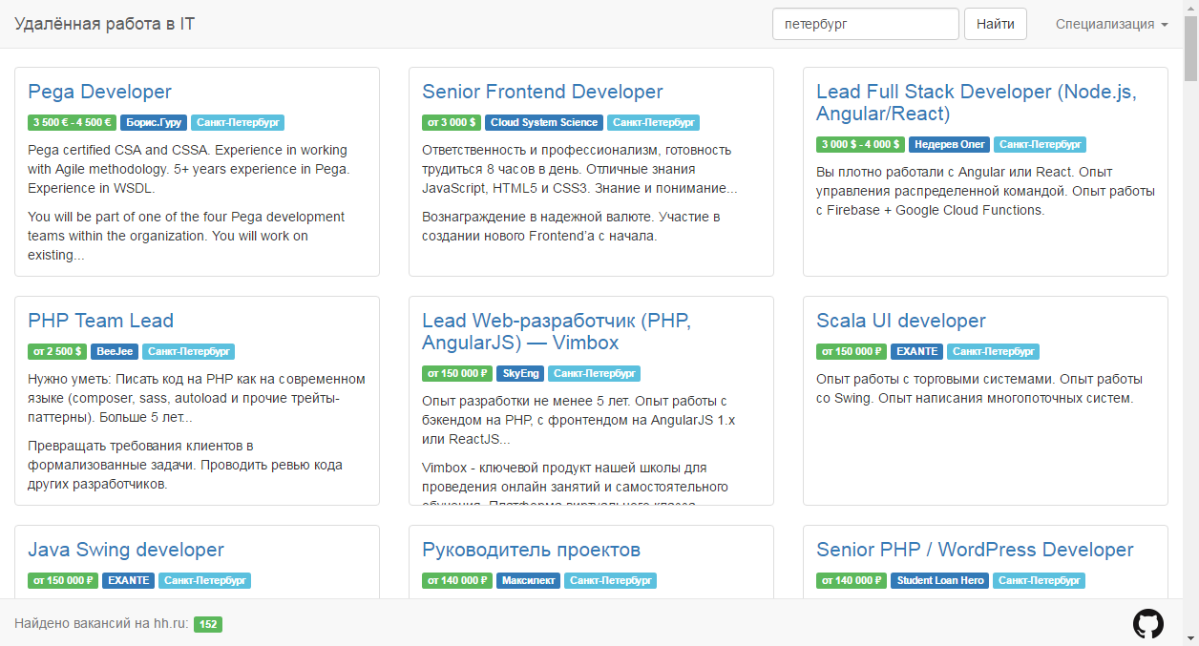Screen dimensions: 1199x646
Task: Open the PHP Team Lead vacancy
Action: click(100, 321)
